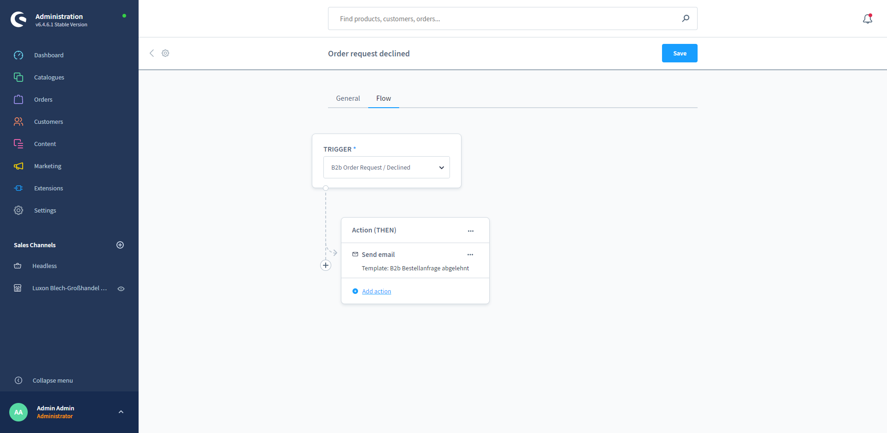Go back using the left arrow
This screenshot has width=887, height=433.
coord(152,53)
